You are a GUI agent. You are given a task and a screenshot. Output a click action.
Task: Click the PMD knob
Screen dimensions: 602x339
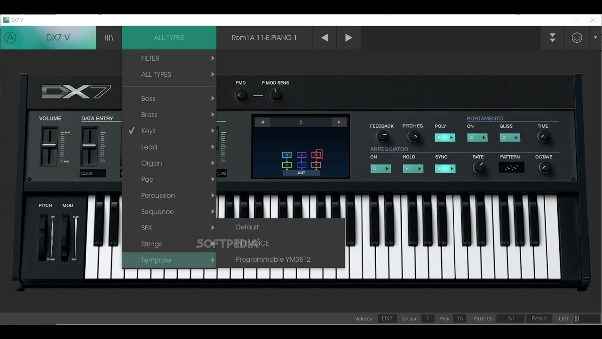[241, 95]
